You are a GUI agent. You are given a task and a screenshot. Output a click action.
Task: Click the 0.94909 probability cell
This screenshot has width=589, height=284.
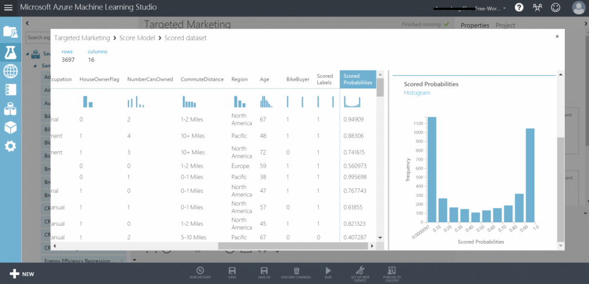coord(353,120)
